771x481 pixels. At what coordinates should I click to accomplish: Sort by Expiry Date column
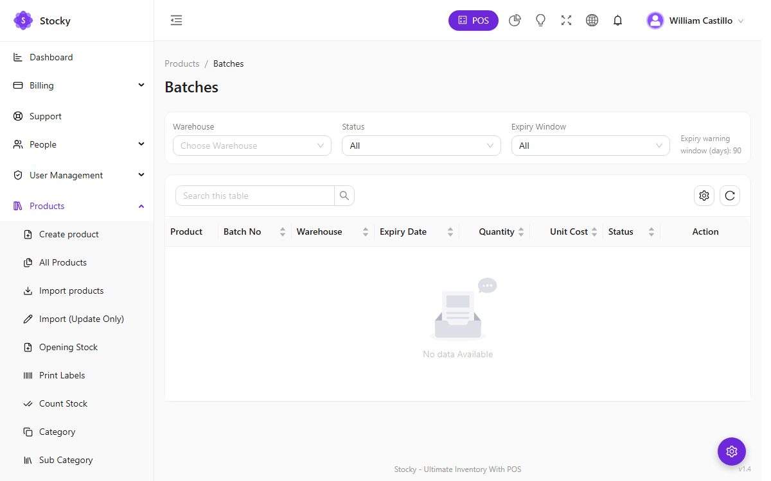pyautogui.click(x=416, y=232)
